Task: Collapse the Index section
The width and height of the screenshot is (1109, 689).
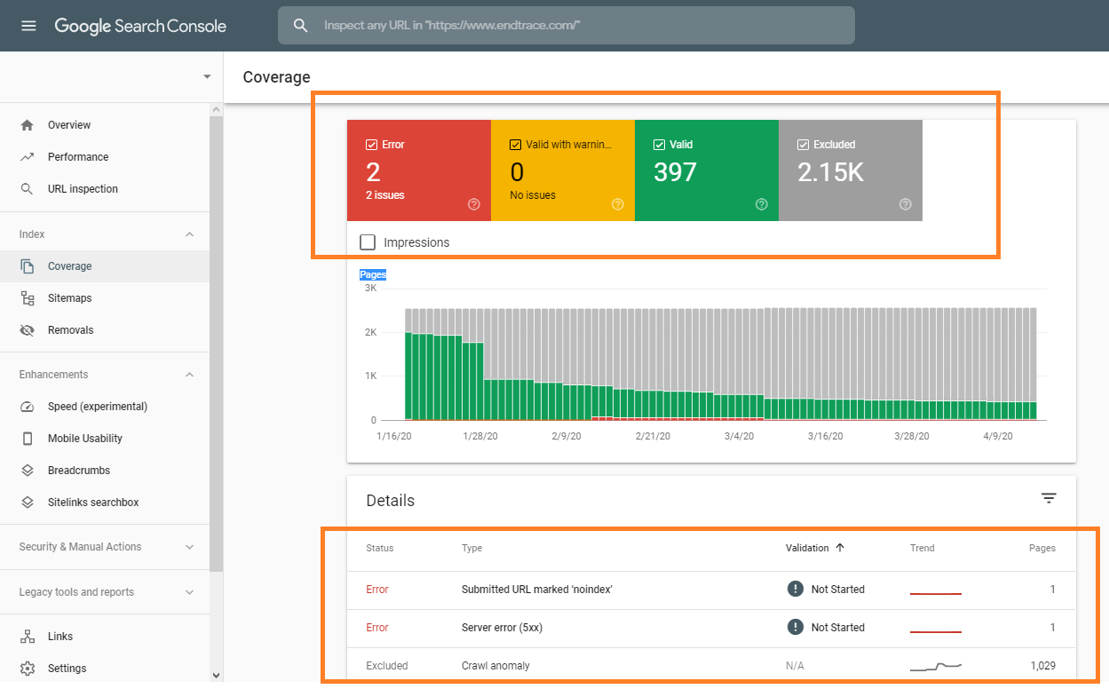Action: click(x=189, y=234)
